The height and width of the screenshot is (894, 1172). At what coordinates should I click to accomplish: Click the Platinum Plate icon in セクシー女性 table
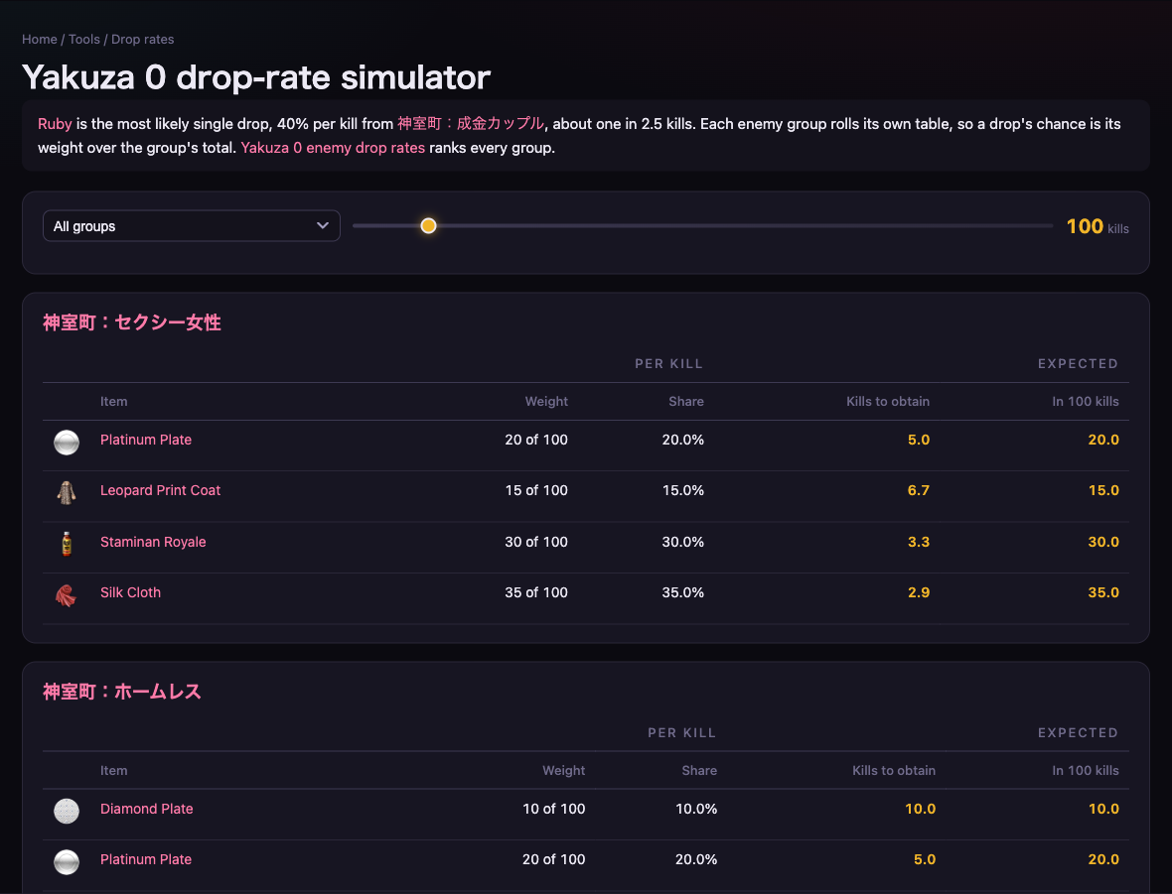67,443
